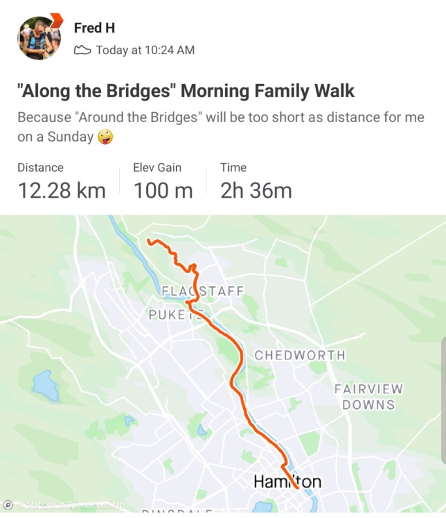The width and height of the screenshot is (446, 518).
Task: Select the Today at 10:24 AM timestamp
Action: (145, 50)
